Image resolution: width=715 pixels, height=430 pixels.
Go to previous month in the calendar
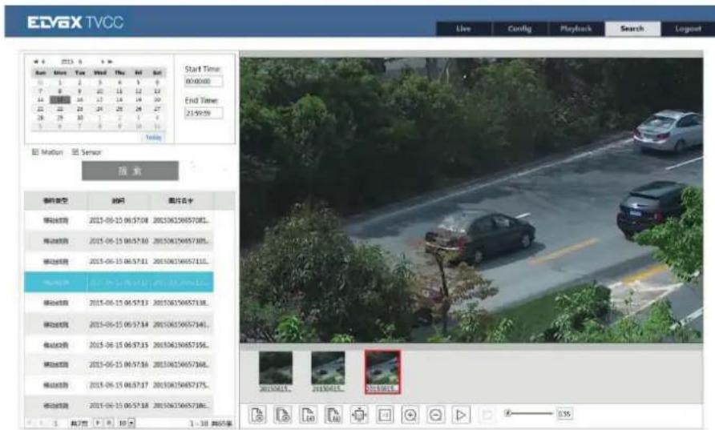43,62
